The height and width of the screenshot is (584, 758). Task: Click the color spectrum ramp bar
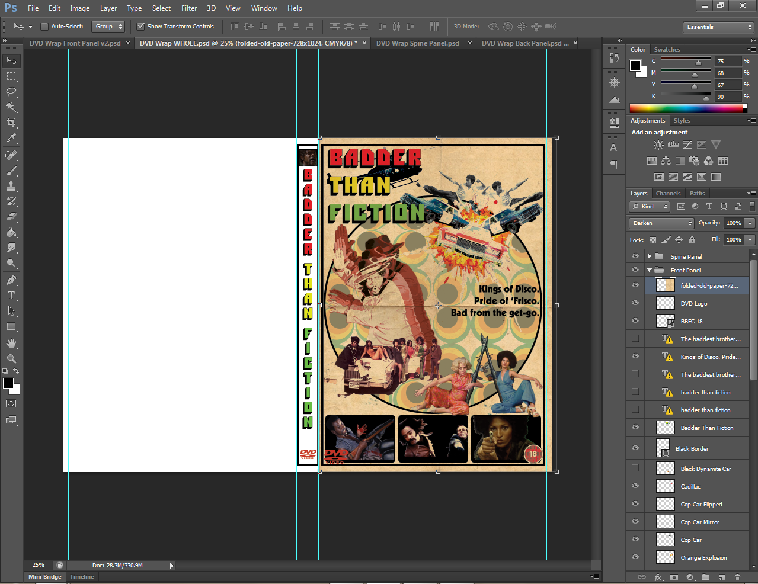coord(686,108)
